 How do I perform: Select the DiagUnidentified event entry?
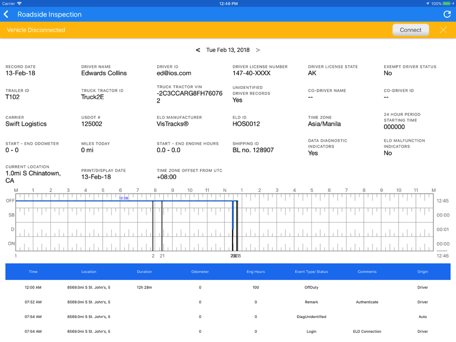point(311,317)
